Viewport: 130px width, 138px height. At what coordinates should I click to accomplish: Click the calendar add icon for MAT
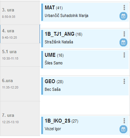tap(123, 16)
